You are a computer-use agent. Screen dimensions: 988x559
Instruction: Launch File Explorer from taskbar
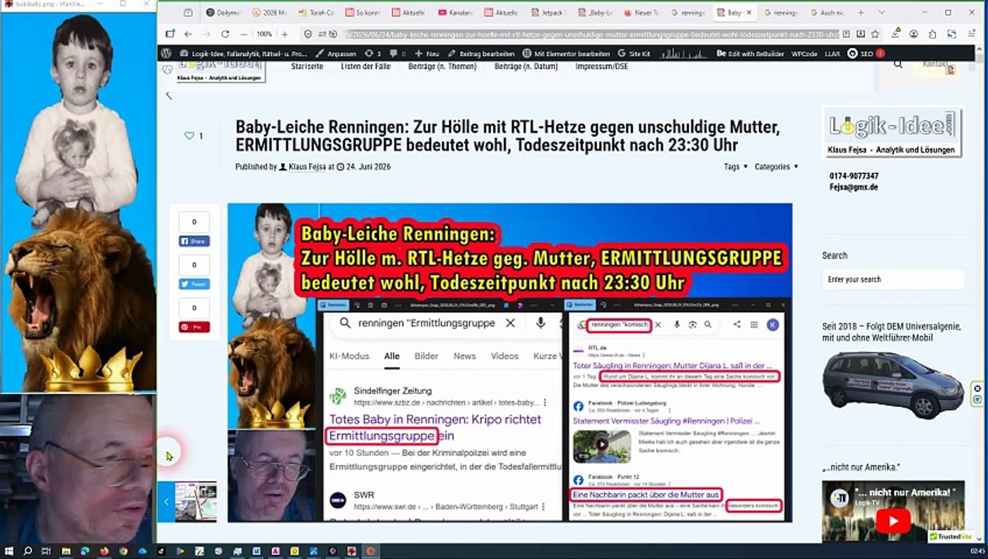[x=66, y=551]
